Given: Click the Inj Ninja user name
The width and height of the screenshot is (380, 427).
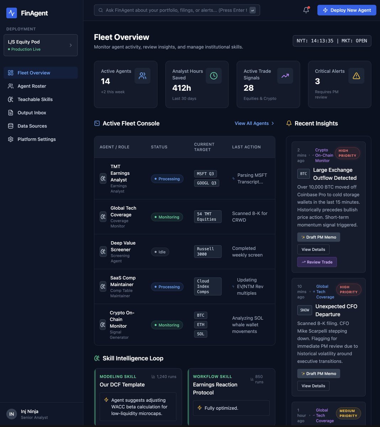Looking at the screenshot, I should [30, 411].
